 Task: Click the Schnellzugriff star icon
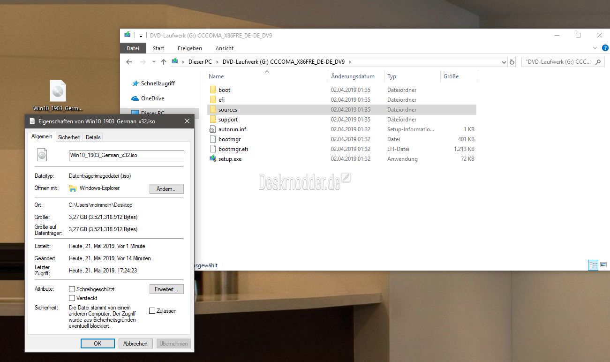135,83
